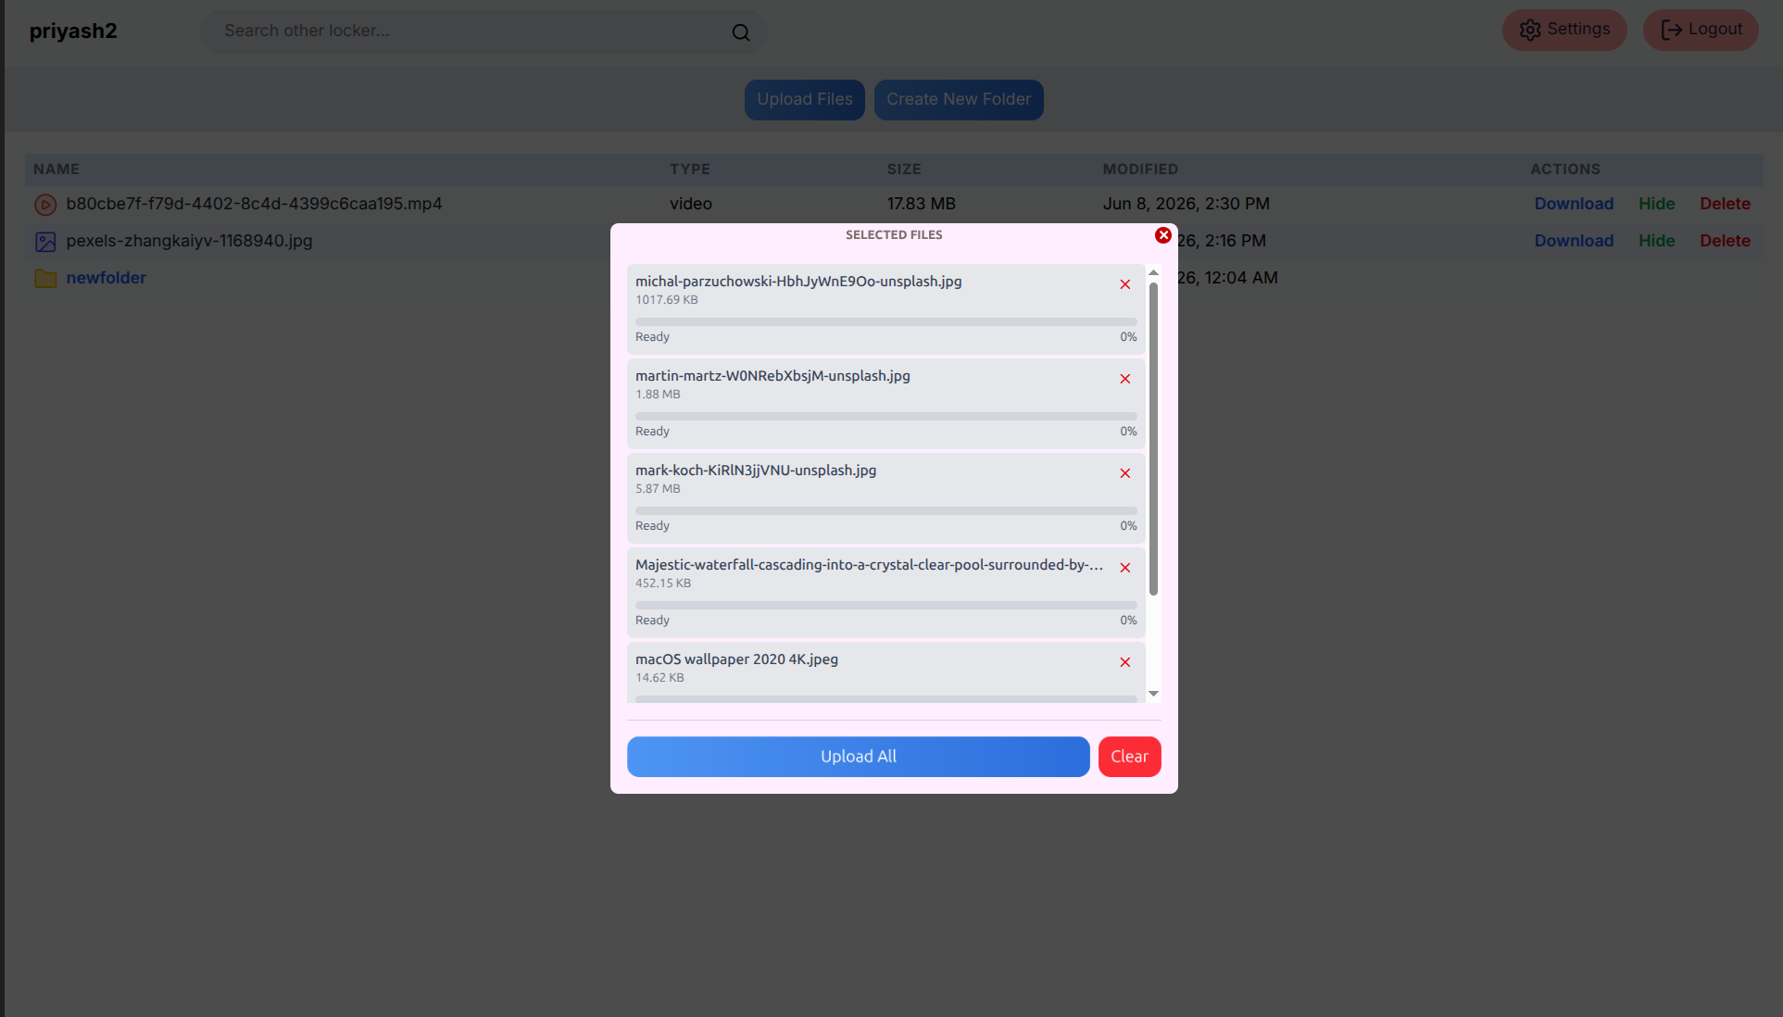Click the priyash2 locker title

73,31
